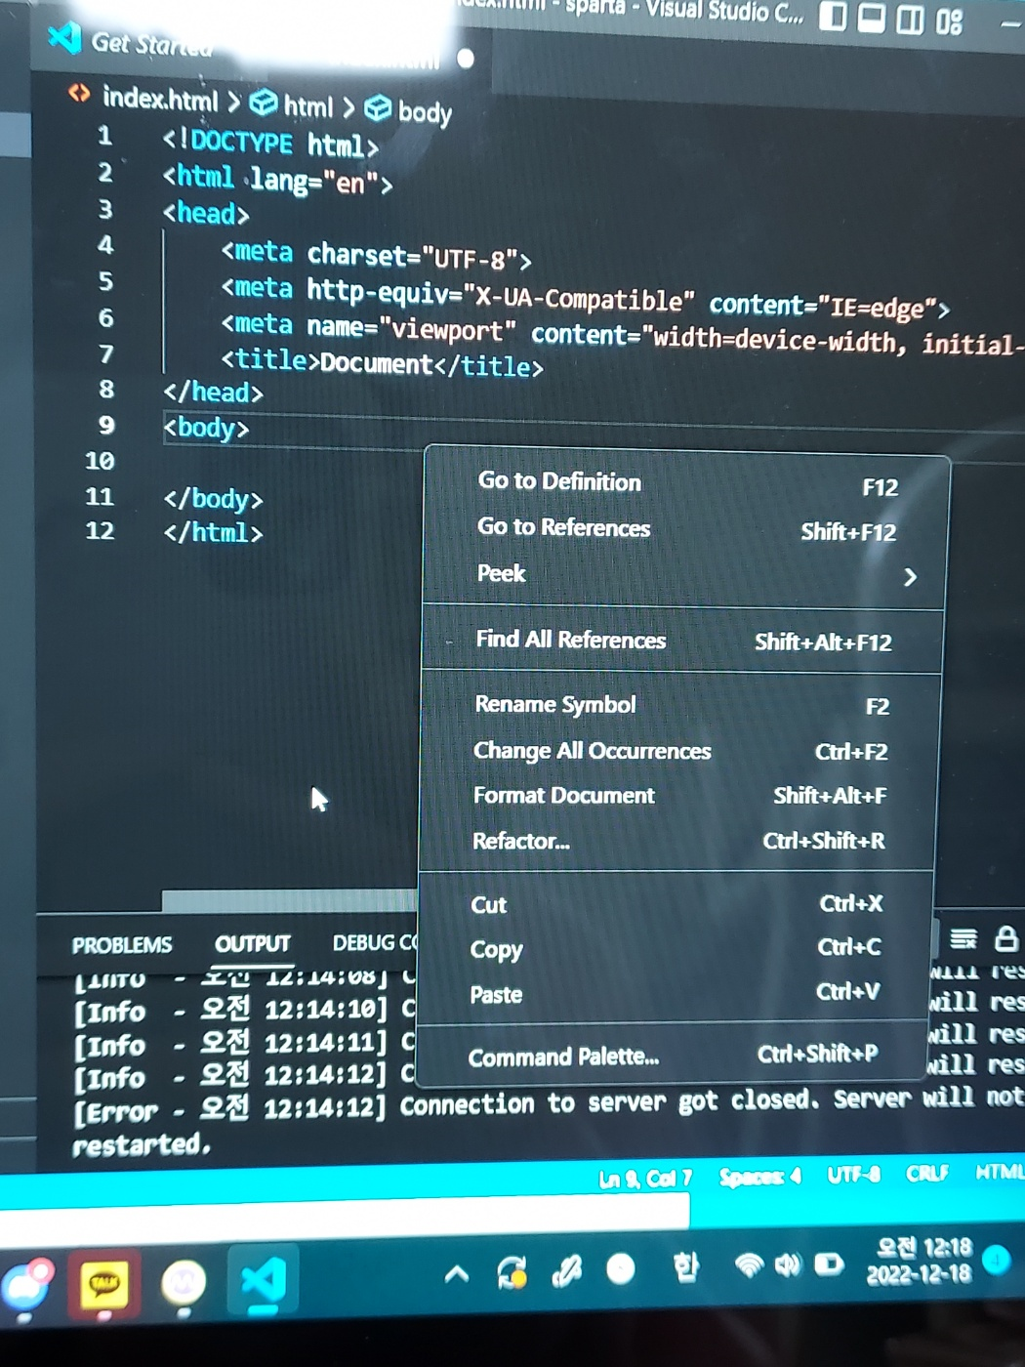This screenshot has height=1367, width=1025.
Task: Click round white tray icon
Action: pyautogui.click(x=620, y=1268)
